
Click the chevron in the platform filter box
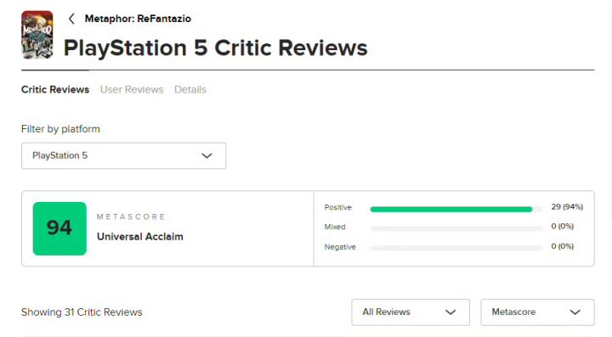click(207, 156)
